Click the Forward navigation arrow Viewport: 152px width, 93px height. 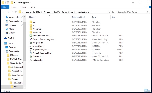click(8, 12)
